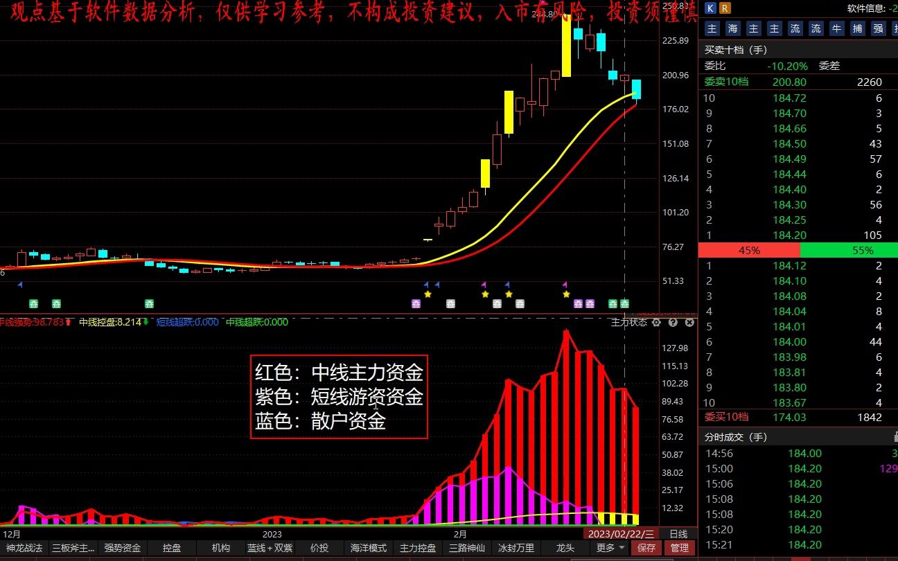Open the 主力控盘 tab
The height and width of the screenshot is (561, 898).
[418, 548]
